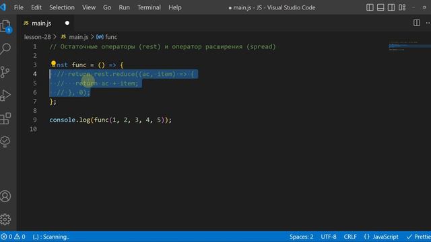The image size is (431, 242).
Task: Click the unsaved dot on main.js tab
Action: click(x=67, y=23)
